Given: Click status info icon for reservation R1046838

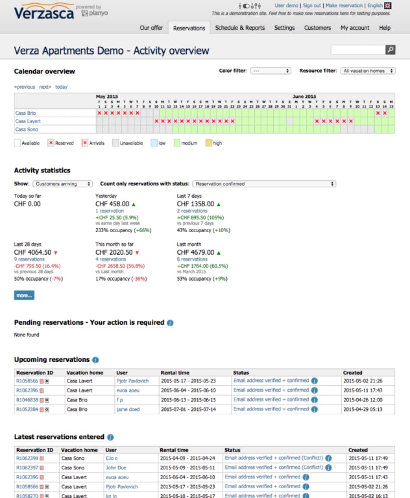Looking at the screenshot, I should pyautogui.click(x=314, y=400).
